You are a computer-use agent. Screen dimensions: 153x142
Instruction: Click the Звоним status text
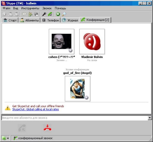[x=62, y=60]
